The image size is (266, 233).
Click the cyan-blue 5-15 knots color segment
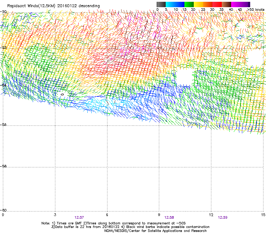(x=175, y=4)
